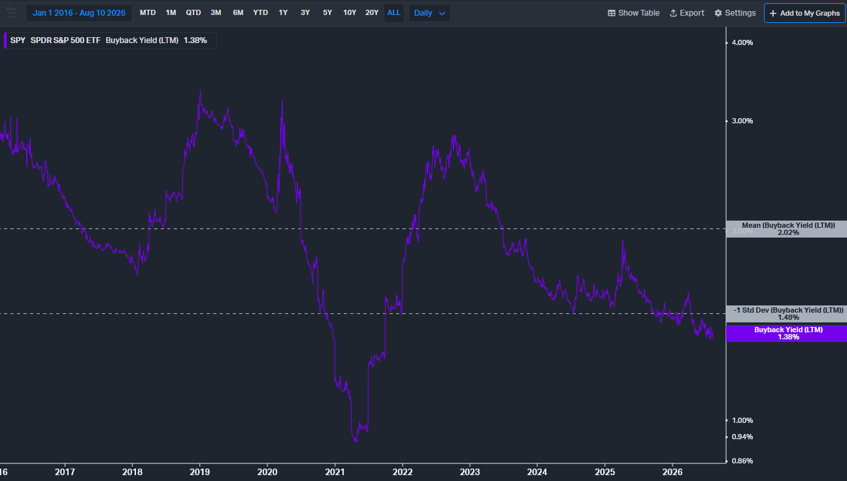Choose the QTD time range
Image resolution: width=847 pixels, height=481 pixels.
point(193,13)
